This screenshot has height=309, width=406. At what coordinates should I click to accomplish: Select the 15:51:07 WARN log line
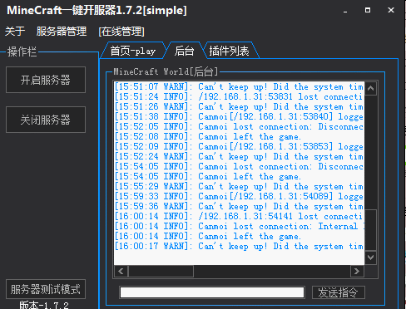239,86
